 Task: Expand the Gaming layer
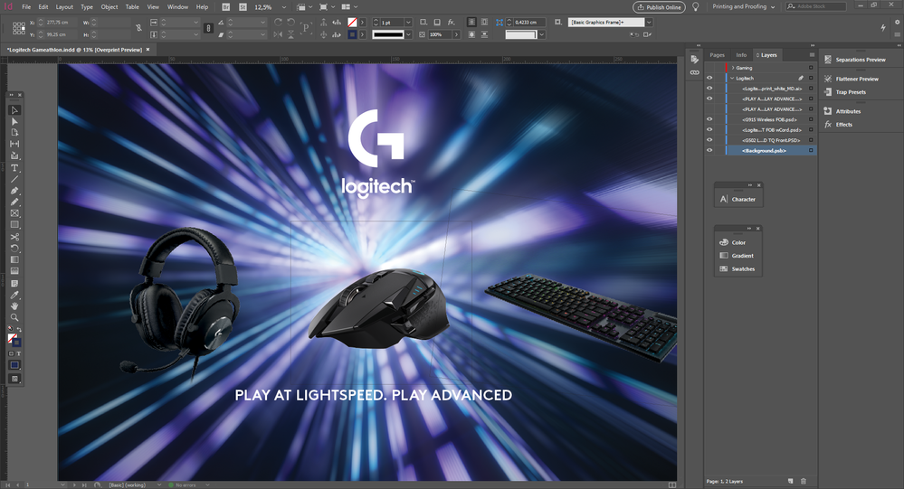pos(733,68)
